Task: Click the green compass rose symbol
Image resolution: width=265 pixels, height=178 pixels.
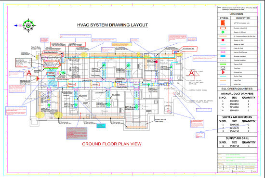Action: tap(28, 25)
